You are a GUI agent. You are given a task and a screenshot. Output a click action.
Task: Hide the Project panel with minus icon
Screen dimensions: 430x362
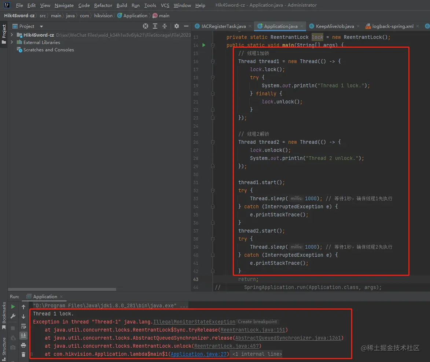tap(186, 26)
